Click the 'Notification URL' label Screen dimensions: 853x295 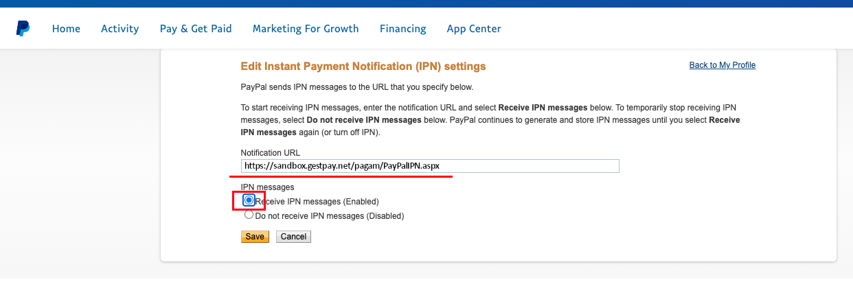[x=271, y=153]
